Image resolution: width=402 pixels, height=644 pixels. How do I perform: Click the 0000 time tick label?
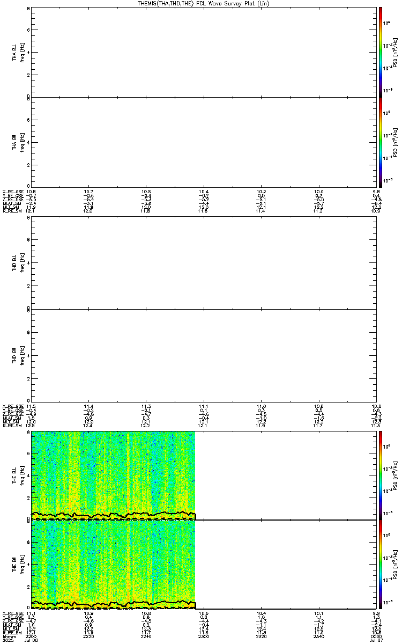(x=376, y=636)
